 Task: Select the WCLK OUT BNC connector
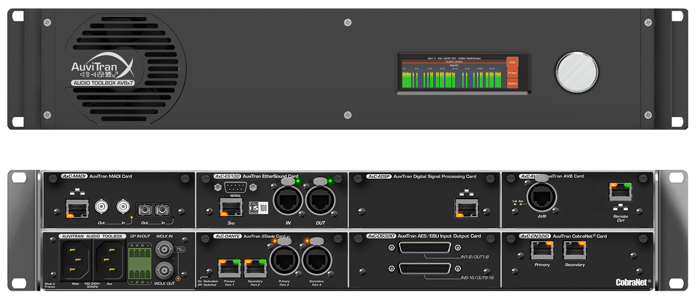(165, 270)
